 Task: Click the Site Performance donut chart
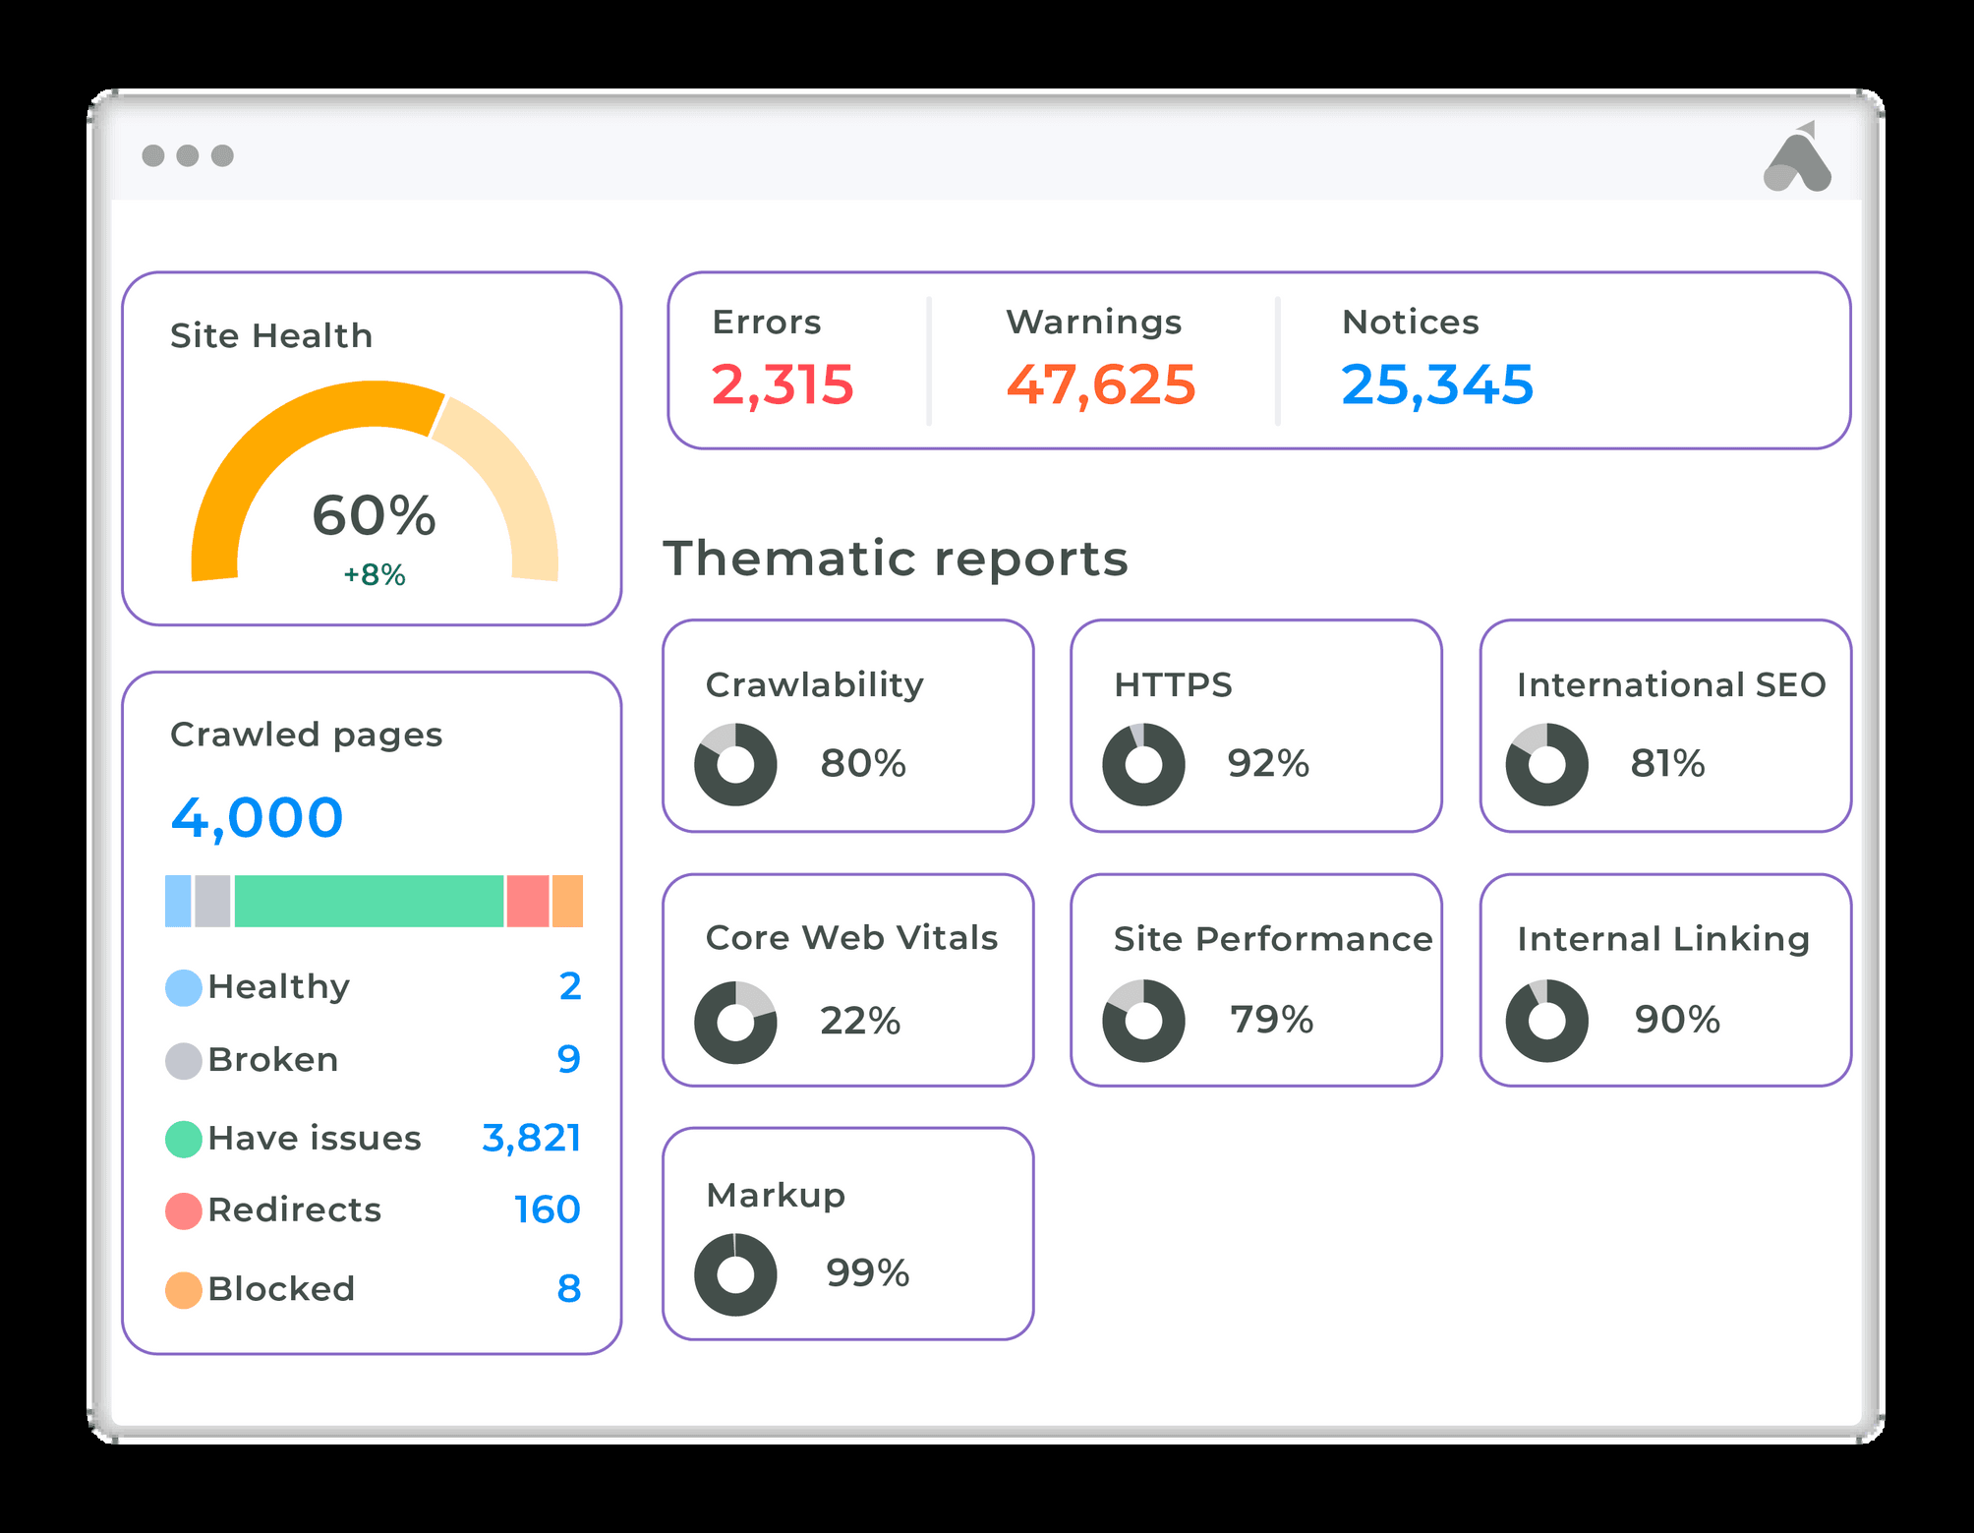(x=1143, y=1021)
